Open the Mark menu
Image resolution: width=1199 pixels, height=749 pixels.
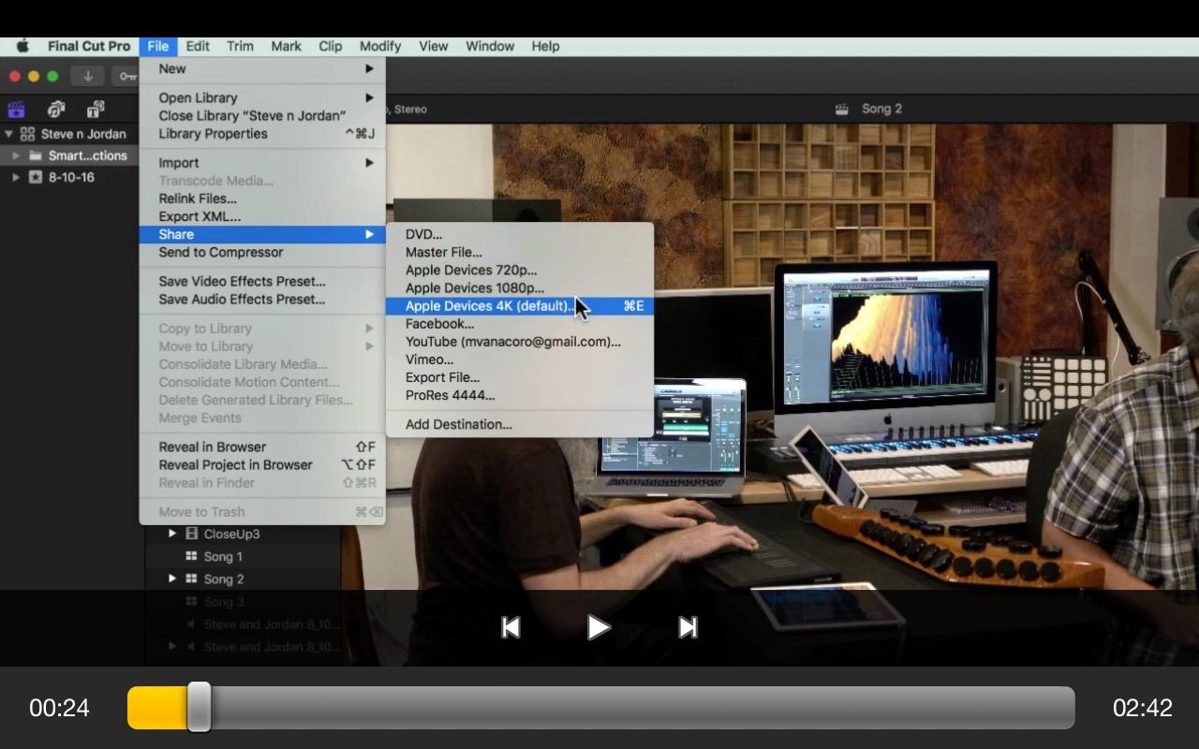click(286, 46)
